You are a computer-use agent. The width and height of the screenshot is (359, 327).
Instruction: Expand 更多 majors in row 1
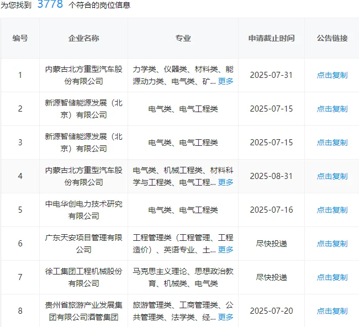pyautogui.click(x=225, y=81)
